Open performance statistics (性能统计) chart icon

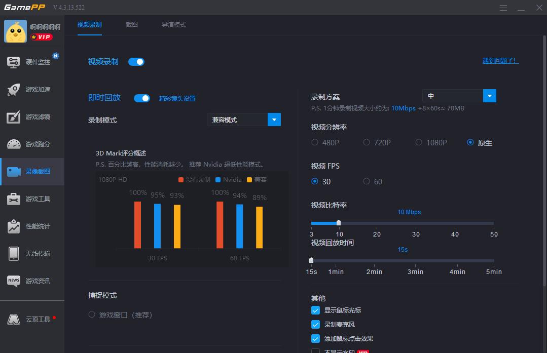(x=14, y=226)
